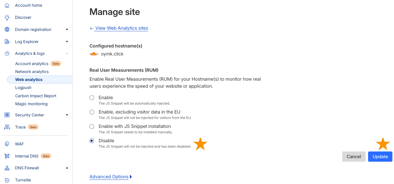
Task: Click the Discover lightbulb icon
Action: [x=7, y=18]
